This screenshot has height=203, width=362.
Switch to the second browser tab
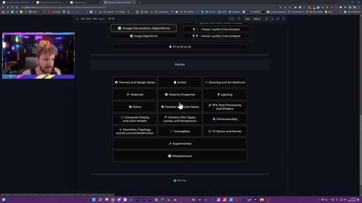[51, 2]
